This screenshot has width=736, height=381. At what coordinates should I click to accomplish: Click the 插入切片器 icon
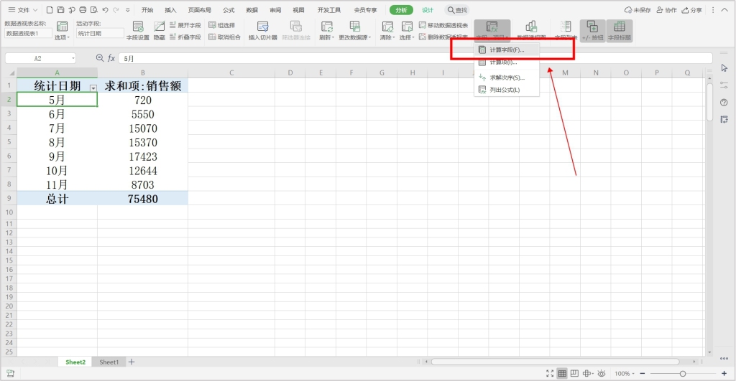[263, 30]
